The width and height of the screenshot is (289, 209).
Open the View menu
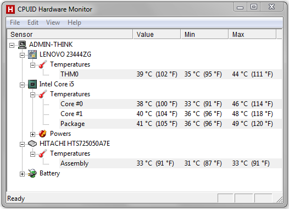point(53,23)
